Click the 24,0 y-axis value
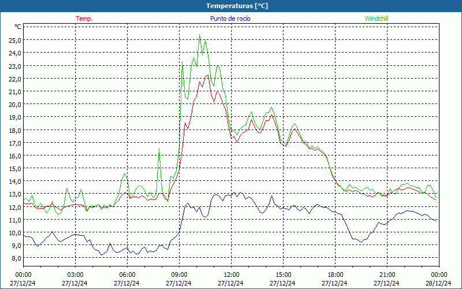This screenshot has height=289, width=462. (x=15, y=53)
